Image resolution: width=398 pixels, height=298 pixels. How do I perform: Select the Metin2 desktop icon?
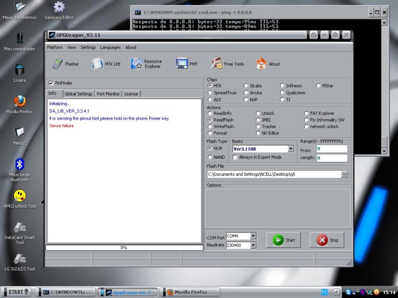point(19,136)
